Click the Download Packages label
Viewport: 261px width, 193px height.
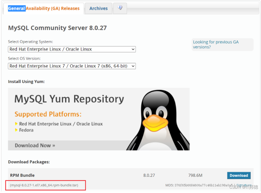coord(29,162)
